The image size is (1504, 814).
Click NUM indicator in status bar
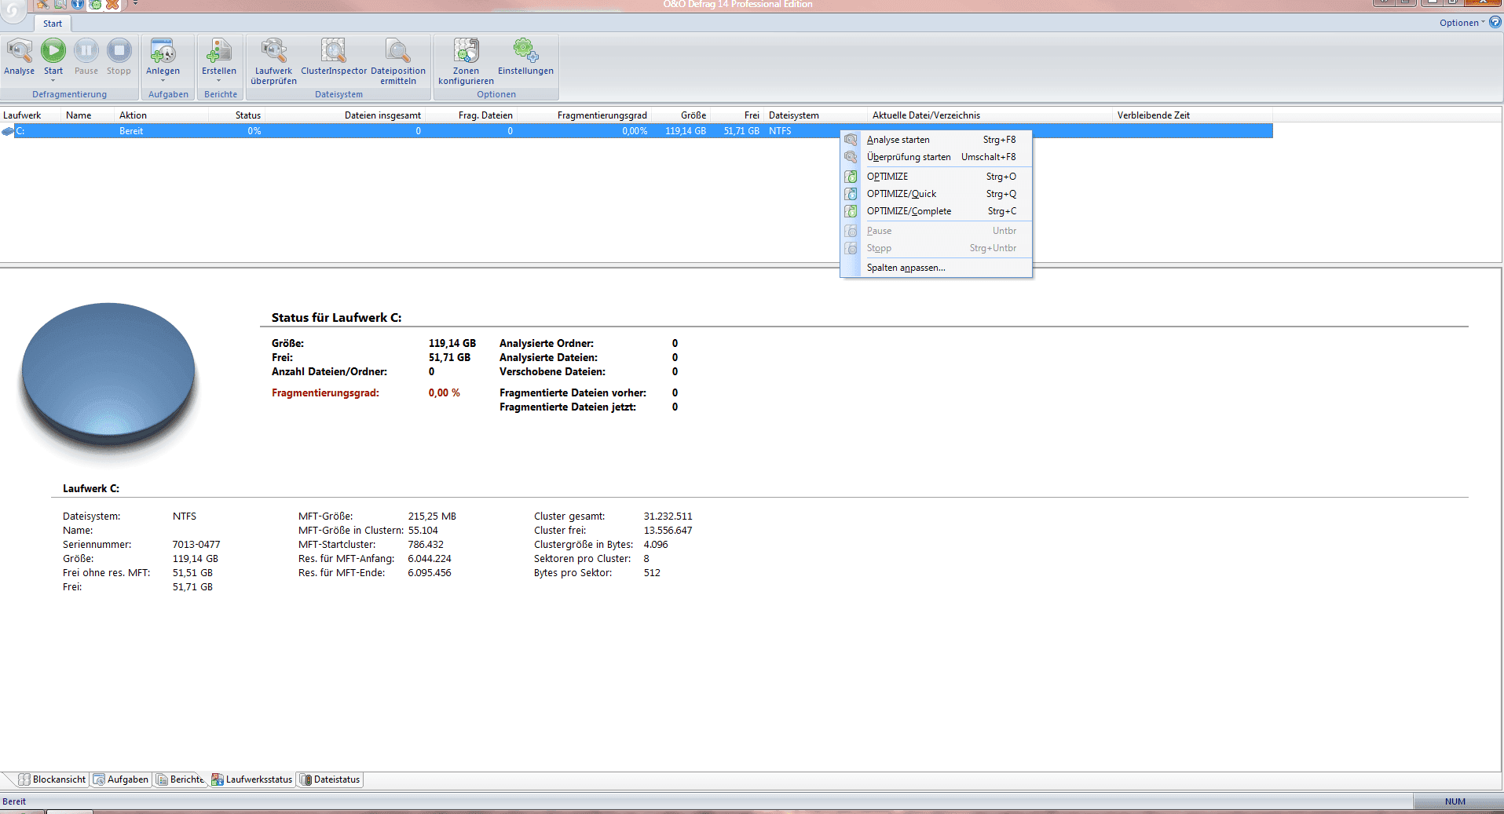[x=1455, y=801]
